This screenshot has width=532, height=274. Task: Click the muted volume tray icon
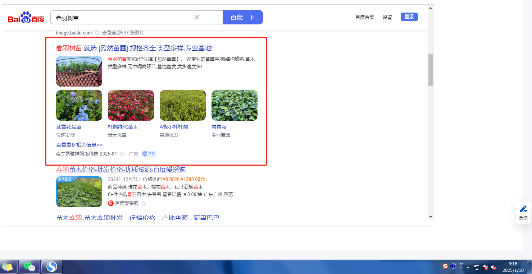pos(494,267)
